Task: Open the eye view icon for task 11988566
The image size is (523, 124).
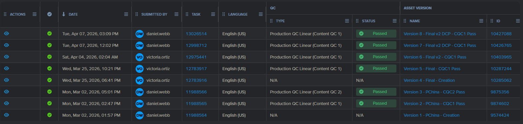Action: coord(6,92)
